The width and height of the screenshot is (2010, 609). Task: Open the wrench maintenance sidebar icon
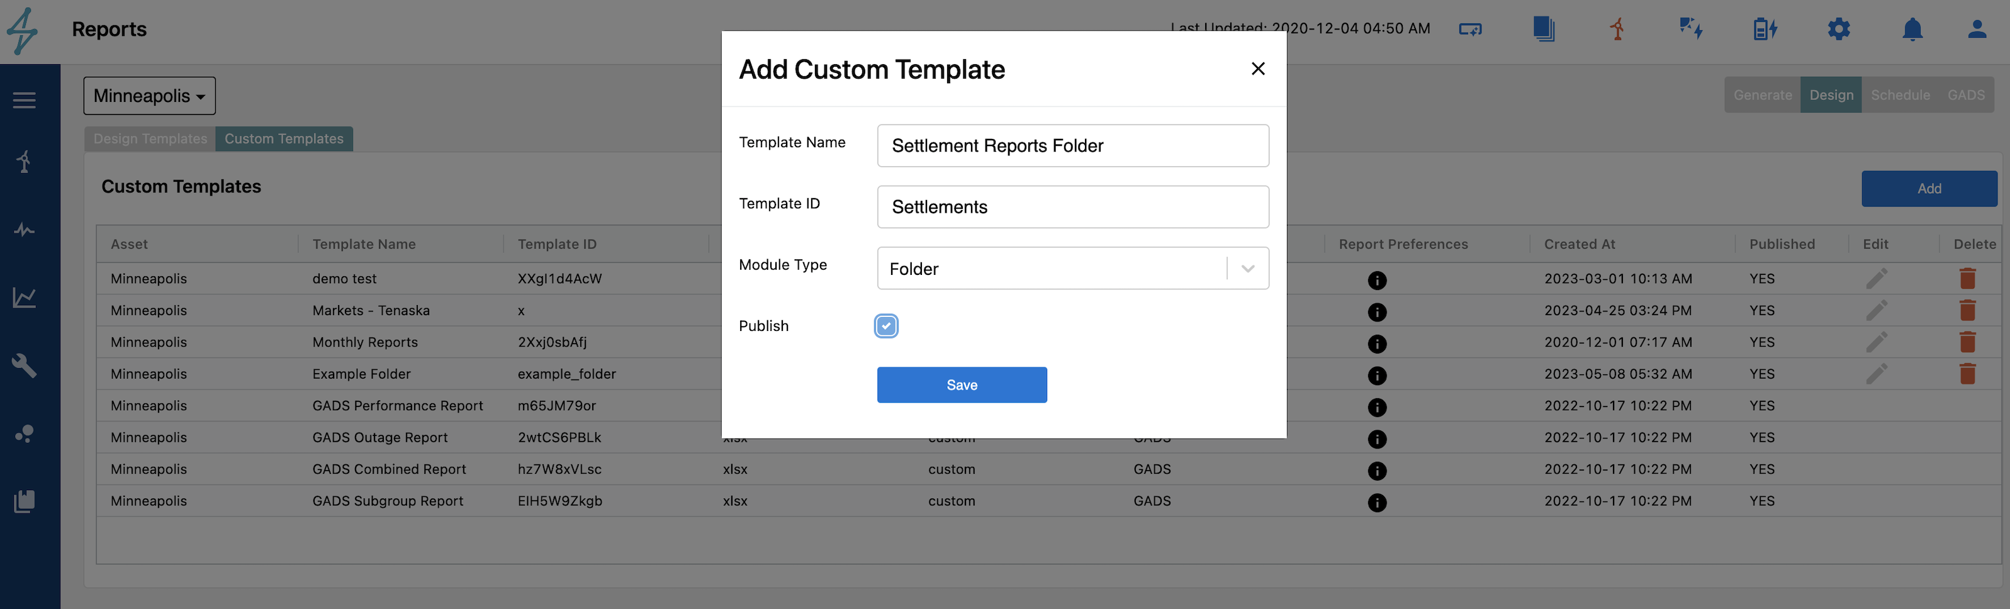(x=24, y=365)
